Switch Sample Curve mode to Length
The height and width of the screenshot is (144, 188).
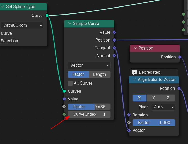tap(99, 74)
